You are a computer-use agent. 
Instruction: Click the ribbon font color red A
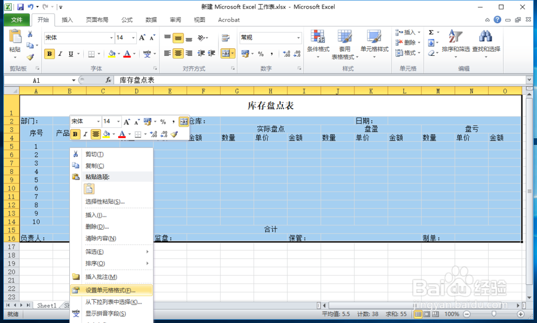[127, 54]
